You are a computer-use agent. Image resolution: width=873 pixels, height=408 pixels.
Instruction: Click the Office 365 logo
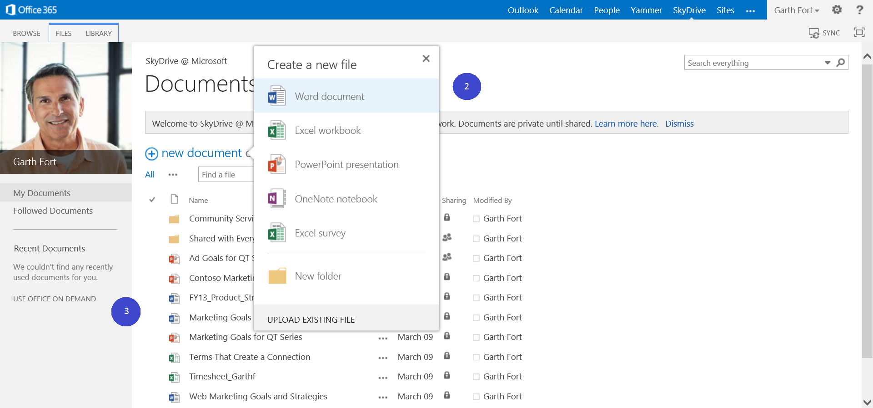[x=31, y=10]
